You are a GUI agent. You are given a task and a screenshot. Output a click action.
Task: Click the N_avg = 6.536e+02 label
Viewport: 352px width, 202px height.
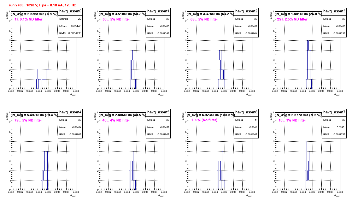click(35, 14)
